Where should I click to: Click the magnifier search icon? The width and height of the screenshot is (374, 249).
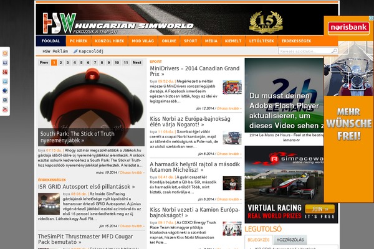coord(334,51)
